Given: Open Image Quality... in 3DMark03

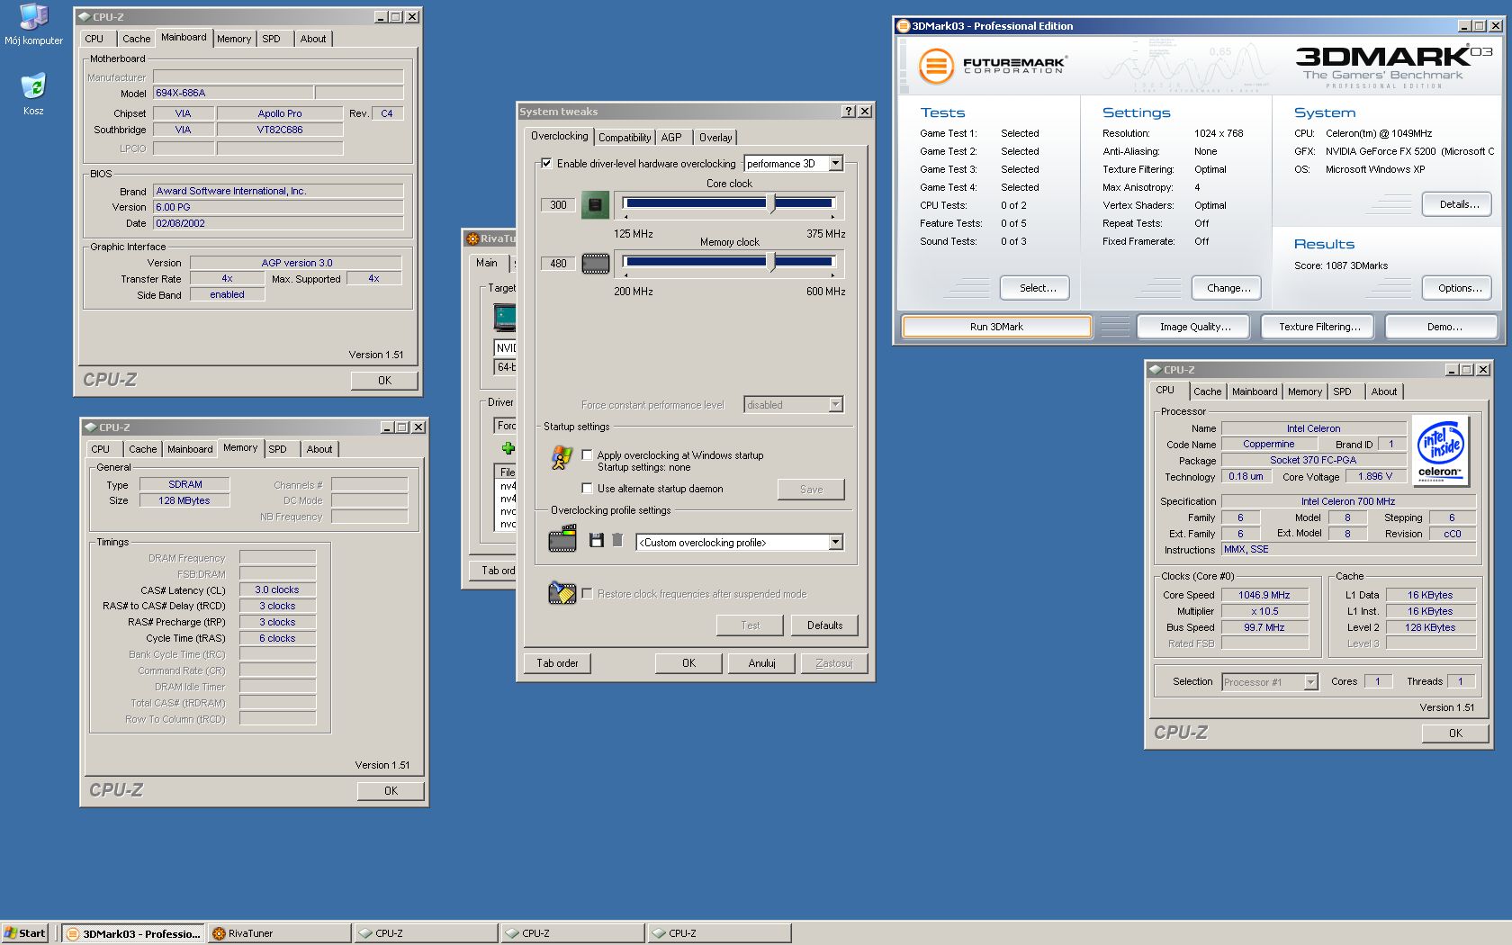Looking at the screenshot, I should (x=1193, y=327).
